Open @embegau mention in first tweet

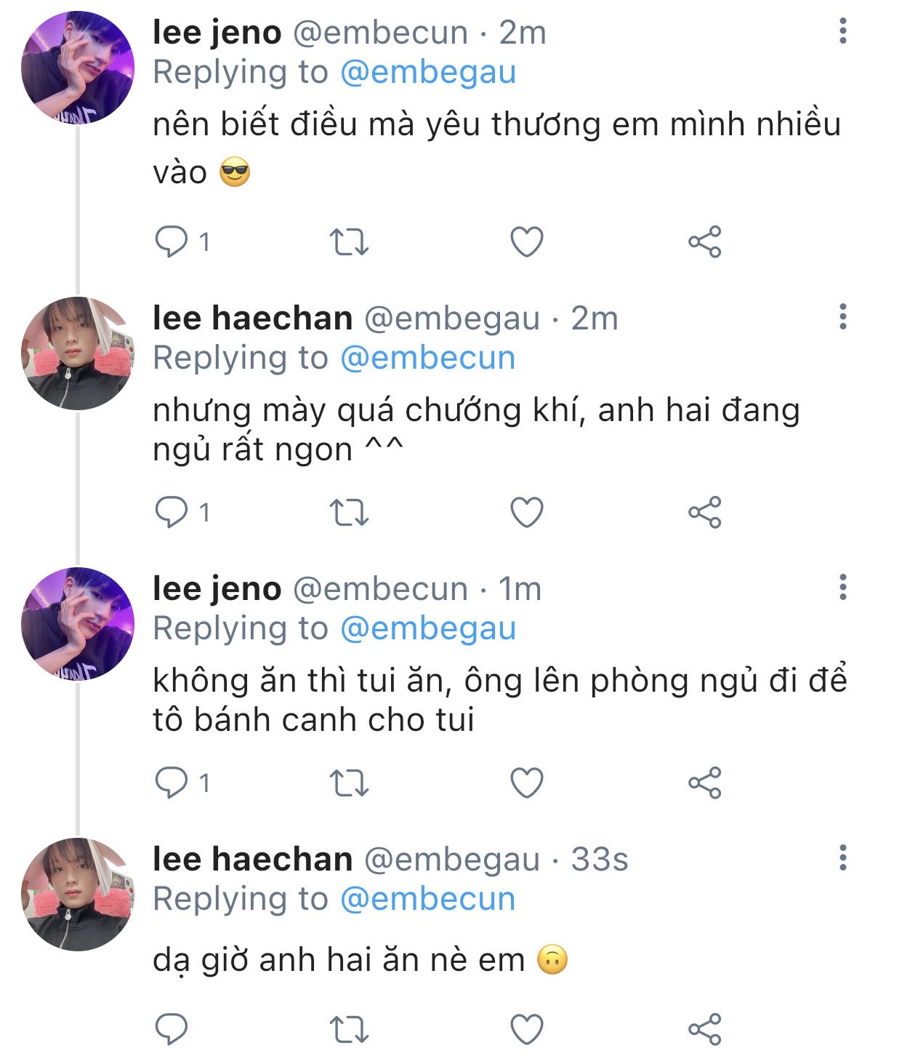coord(427,72)
